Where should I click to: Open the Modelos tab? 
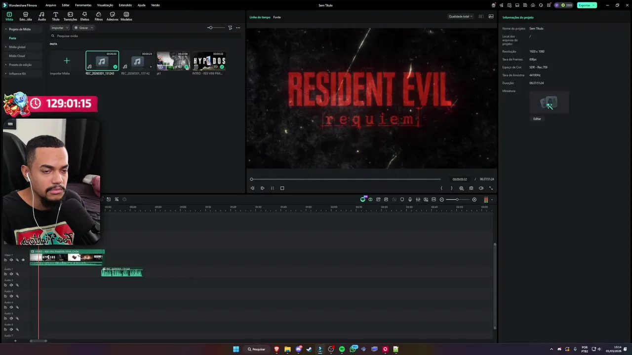(x=126, y=16)
